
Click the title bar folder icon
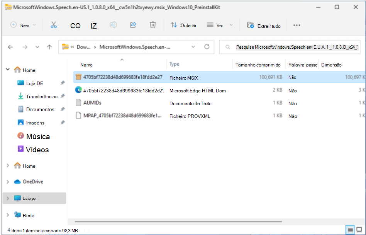pos(8,7)
